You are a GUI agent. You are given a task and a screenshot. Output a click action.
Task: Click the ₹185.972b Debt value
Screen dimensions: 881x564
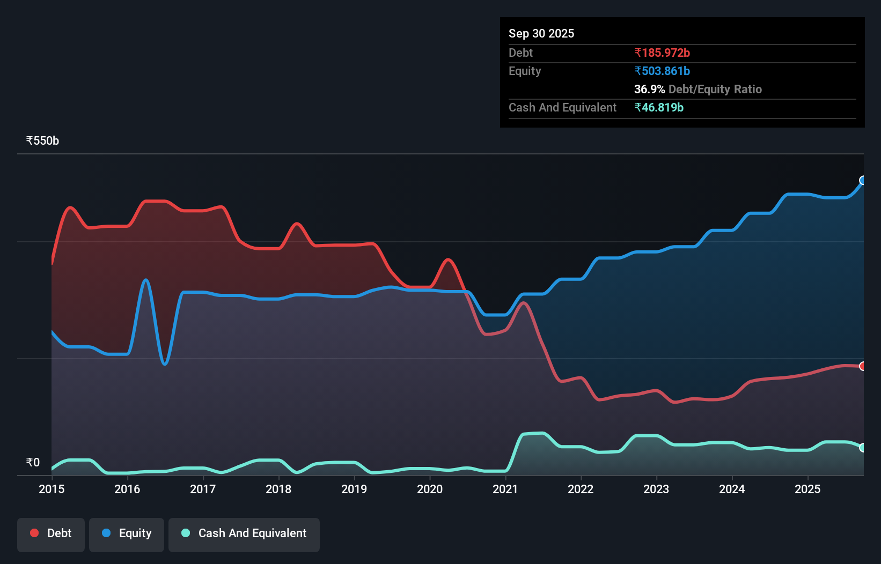(x=662, y=53)
